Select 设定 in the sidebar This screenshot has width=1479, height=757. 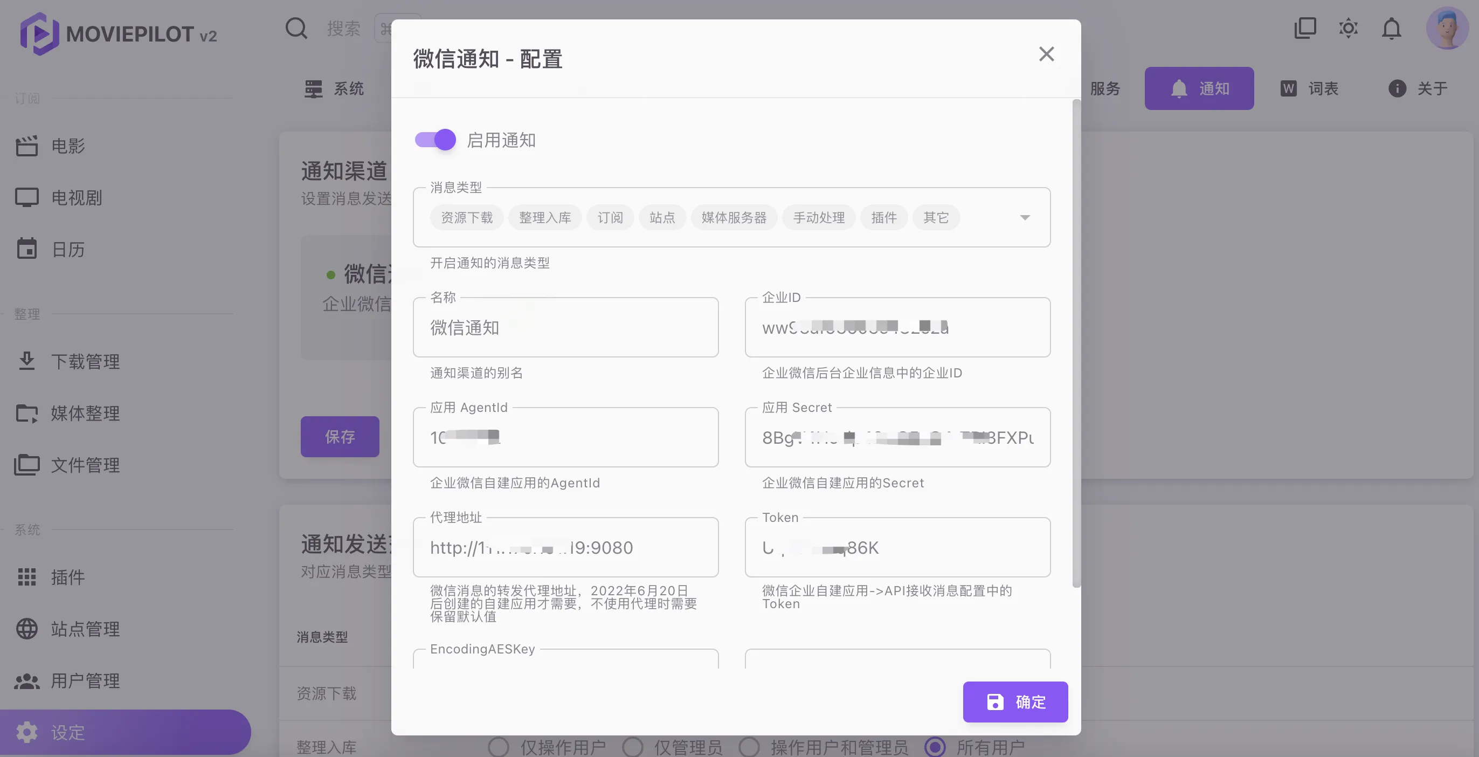[x=125, y=732]
